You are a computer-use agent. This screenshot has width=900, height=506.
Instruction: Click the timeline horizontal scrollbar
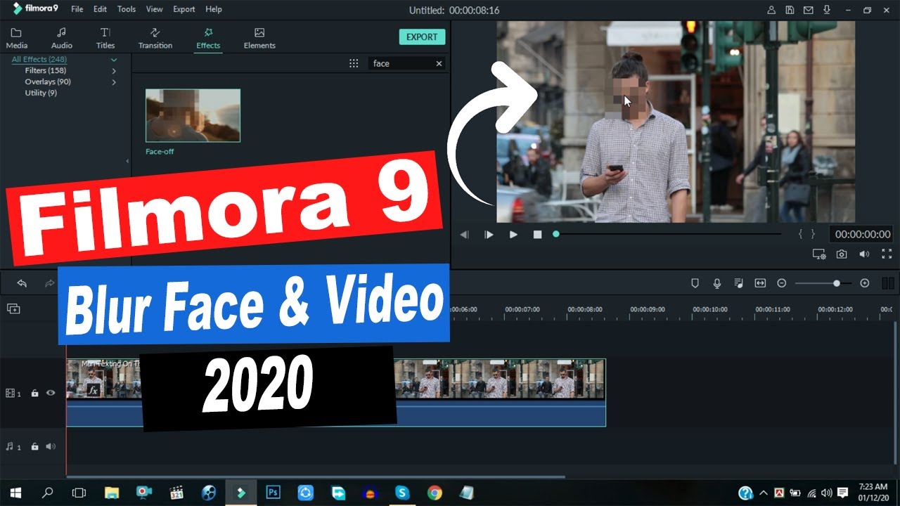click(x=316, y=477)
